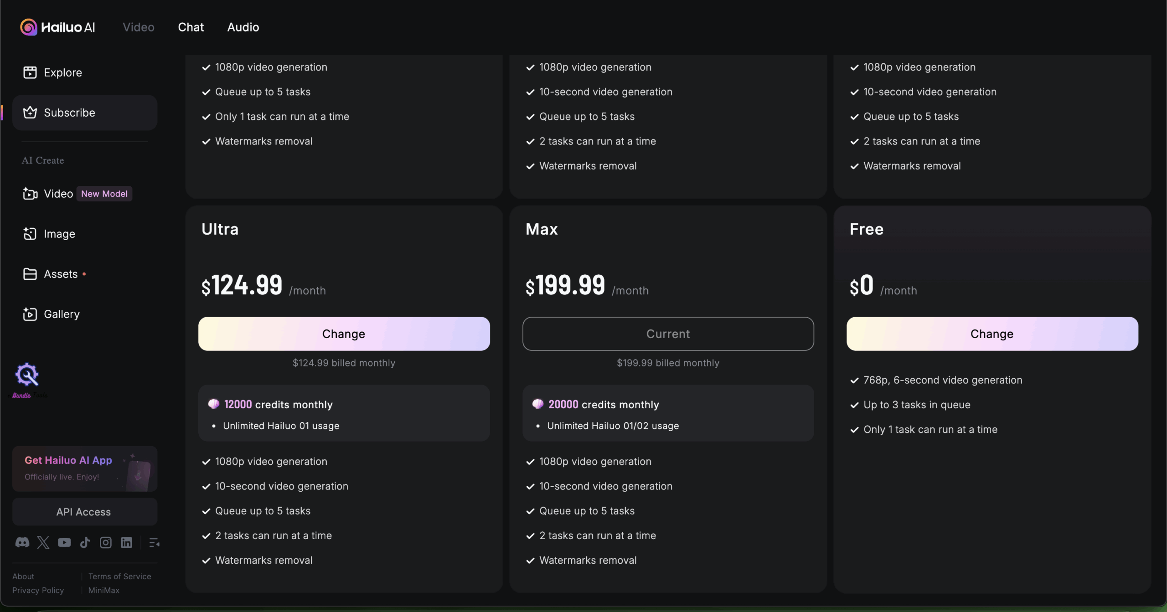Screen dimensions: 1167x612
Task: Click Change button under Free plan
Action: [x=992, y=334]
